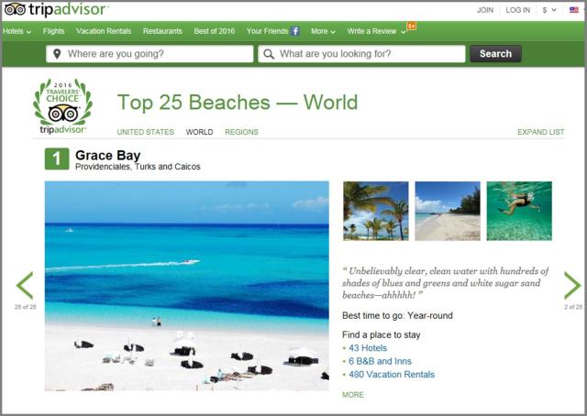Click the TripAdvisor owl logo
This screenshot has height=416, width=587.
click(16, 9)
